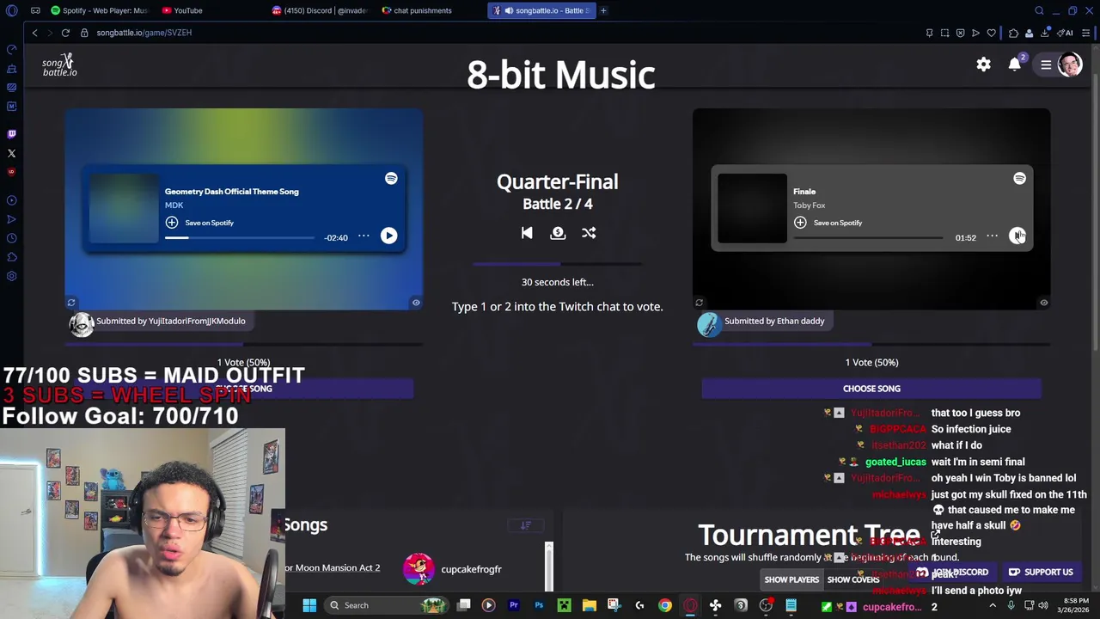Viewport: 1100px width, 619px height.
Task: Open taskbar clock showing 8:58 PM
Action: point(1075,605)
